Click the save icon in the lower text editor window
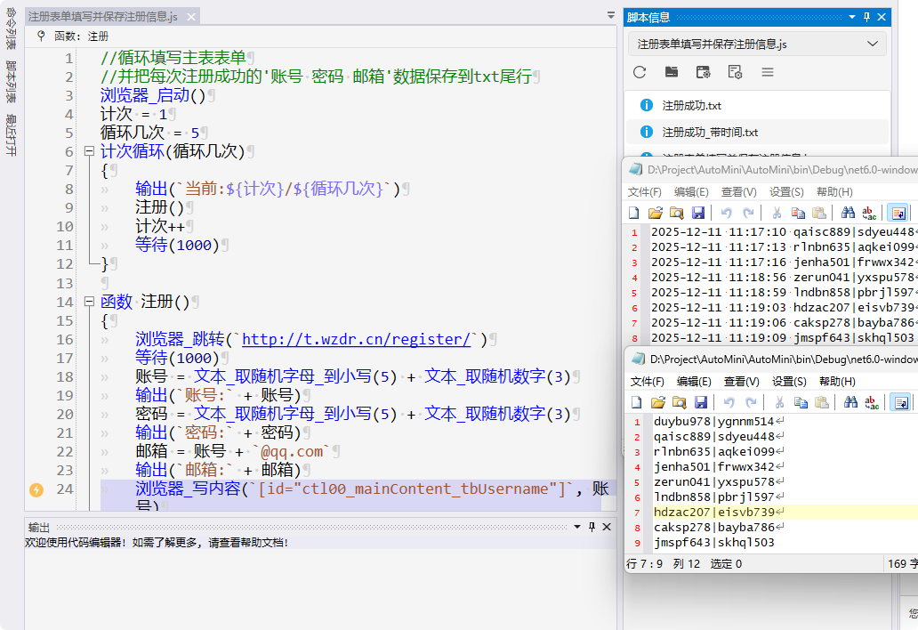918x630 pixels. (x=700, y=402)
